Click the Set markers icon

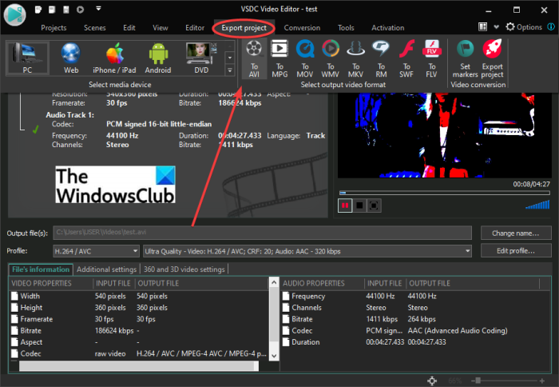pyautogui.click(x=465, y=58)
